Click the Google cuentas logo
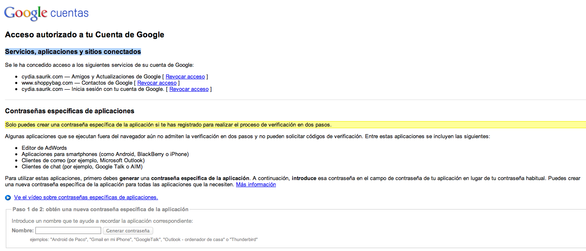This screenshot has height=251, width=586. click(x=46, y=13)
